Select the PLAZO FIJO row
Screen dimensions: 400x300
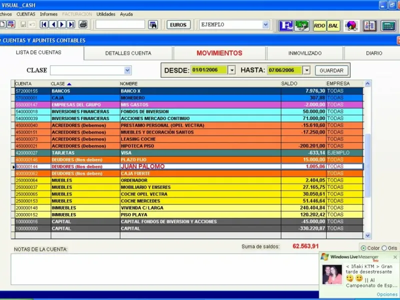tap(189, 160)
